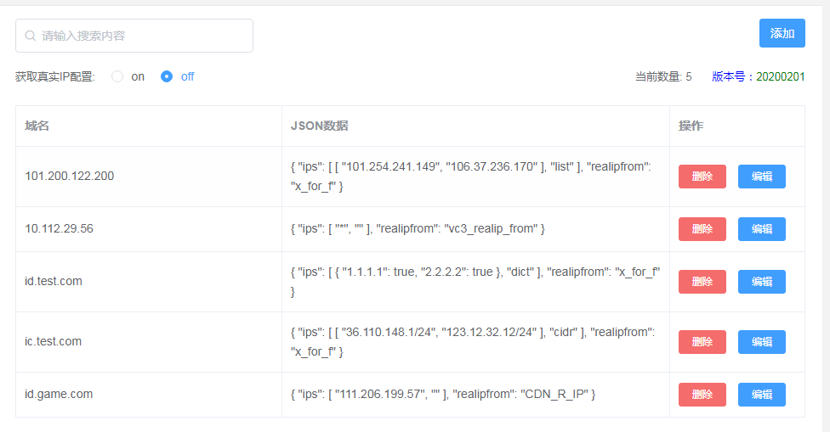Click the 域名 column header
The image size is (830, 432).
point(37,126)
